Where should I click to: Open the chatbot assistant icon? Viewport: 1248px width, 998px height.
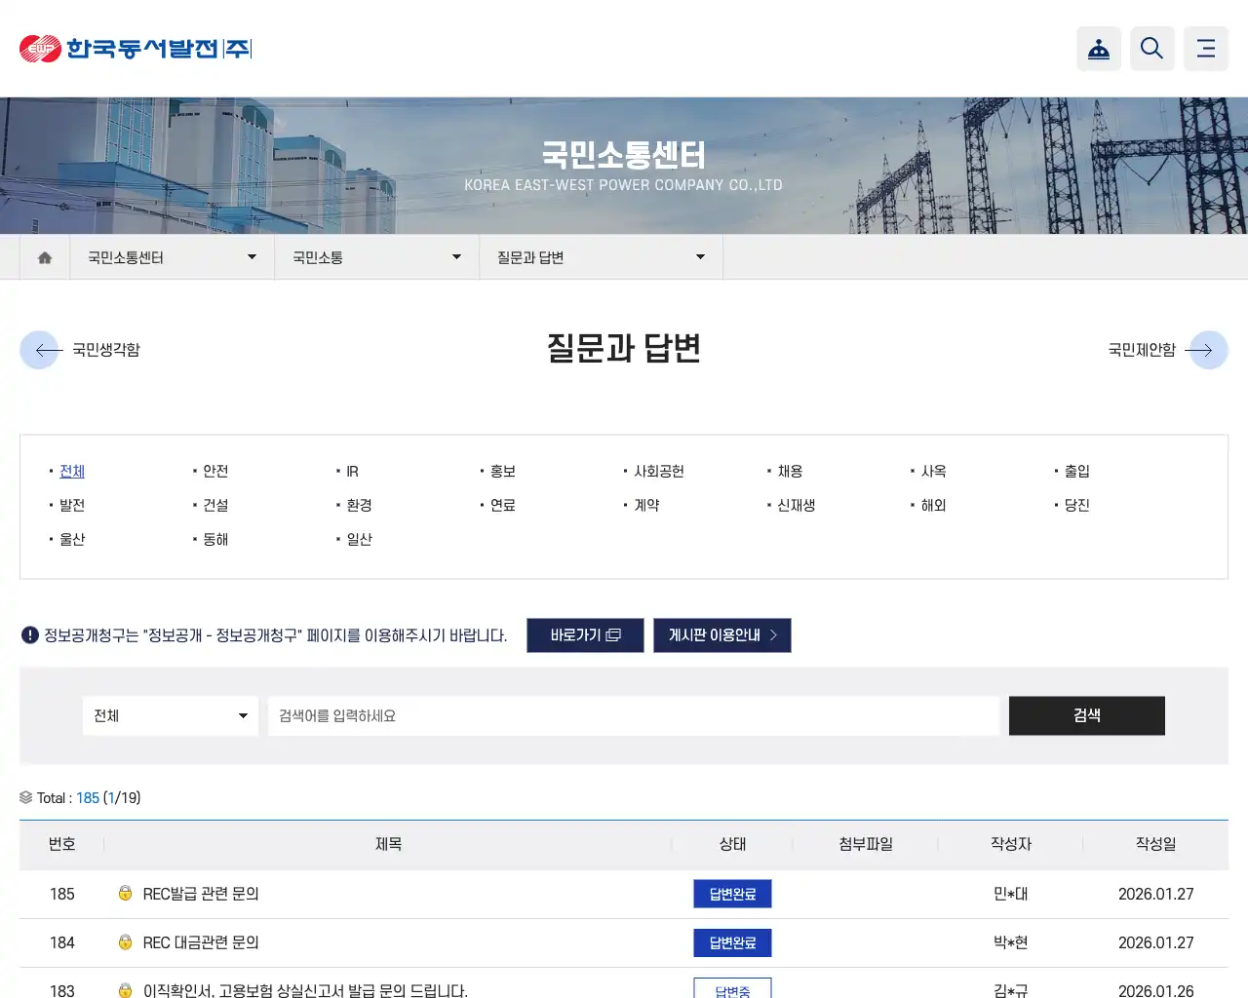[1099, 48]
